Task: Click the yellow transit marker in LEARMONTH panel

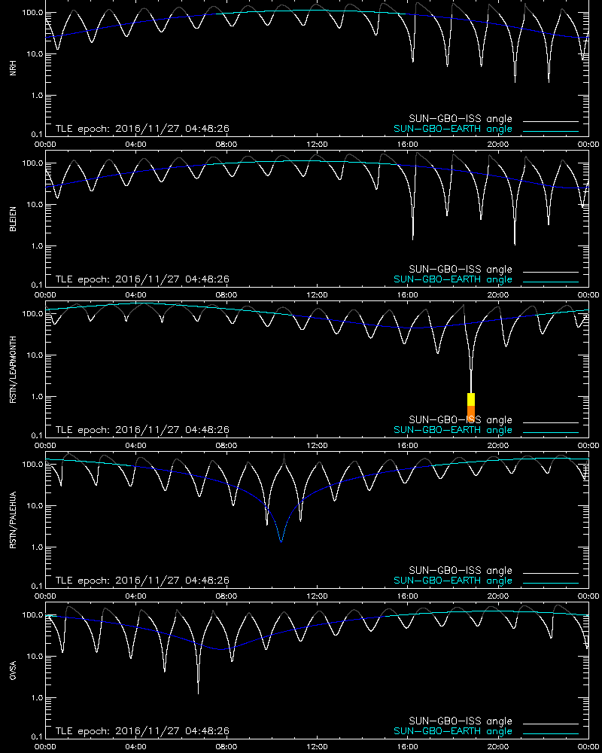Action: (x=471, y=400)
